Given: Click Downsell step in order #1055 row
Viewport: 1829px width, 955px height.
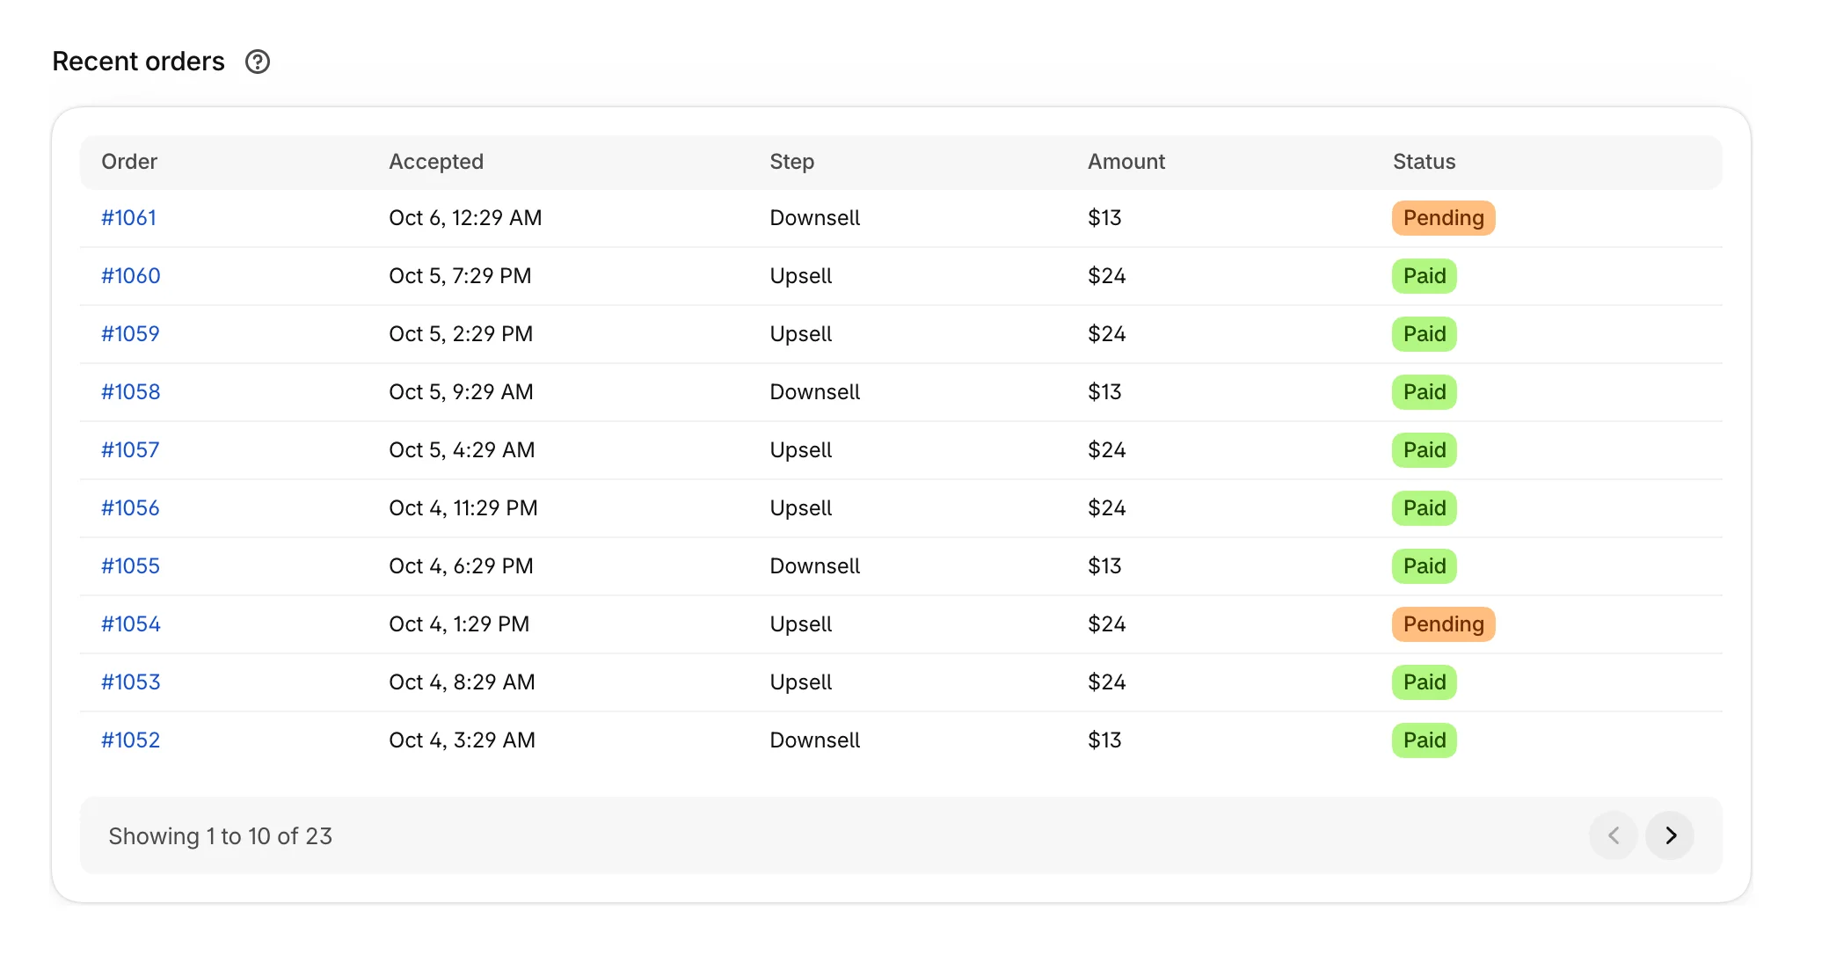Looking at the screenshot, I should pyautogui.click(x=815, y=566).
